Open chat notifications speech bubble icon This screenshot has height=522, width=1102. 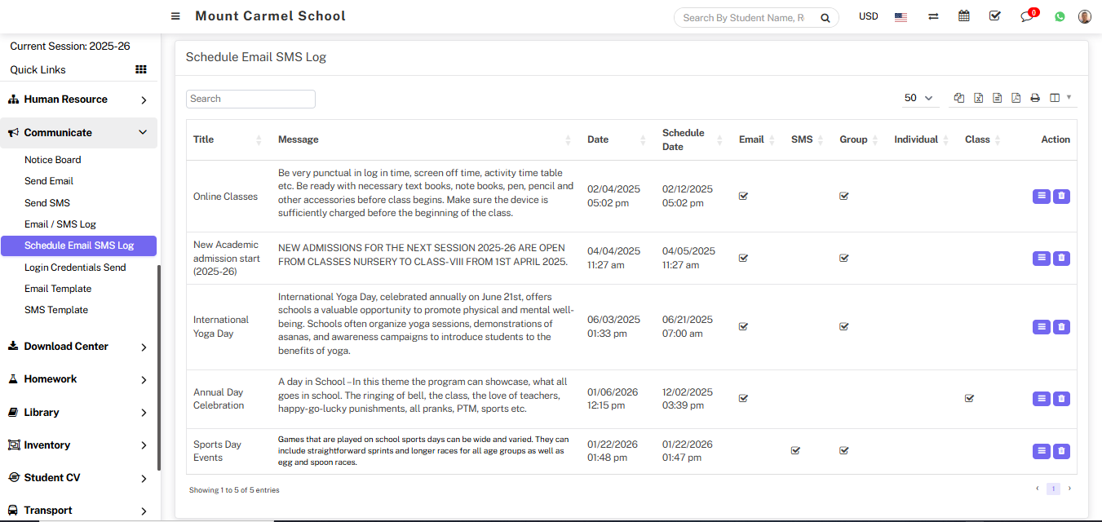(x=1027, y=16)
